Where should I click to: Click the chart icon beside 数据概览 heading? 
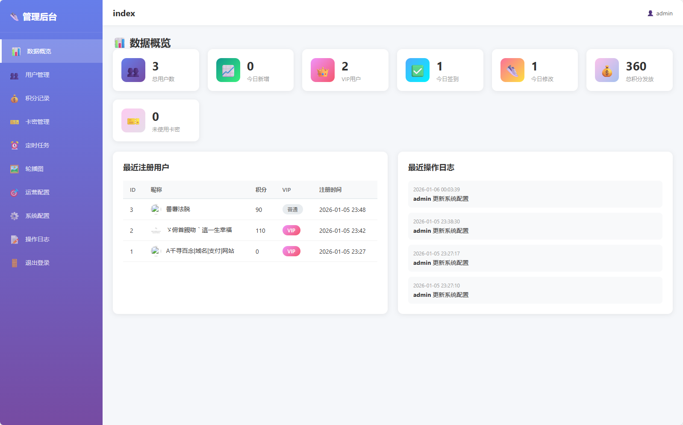pos(120,43)
